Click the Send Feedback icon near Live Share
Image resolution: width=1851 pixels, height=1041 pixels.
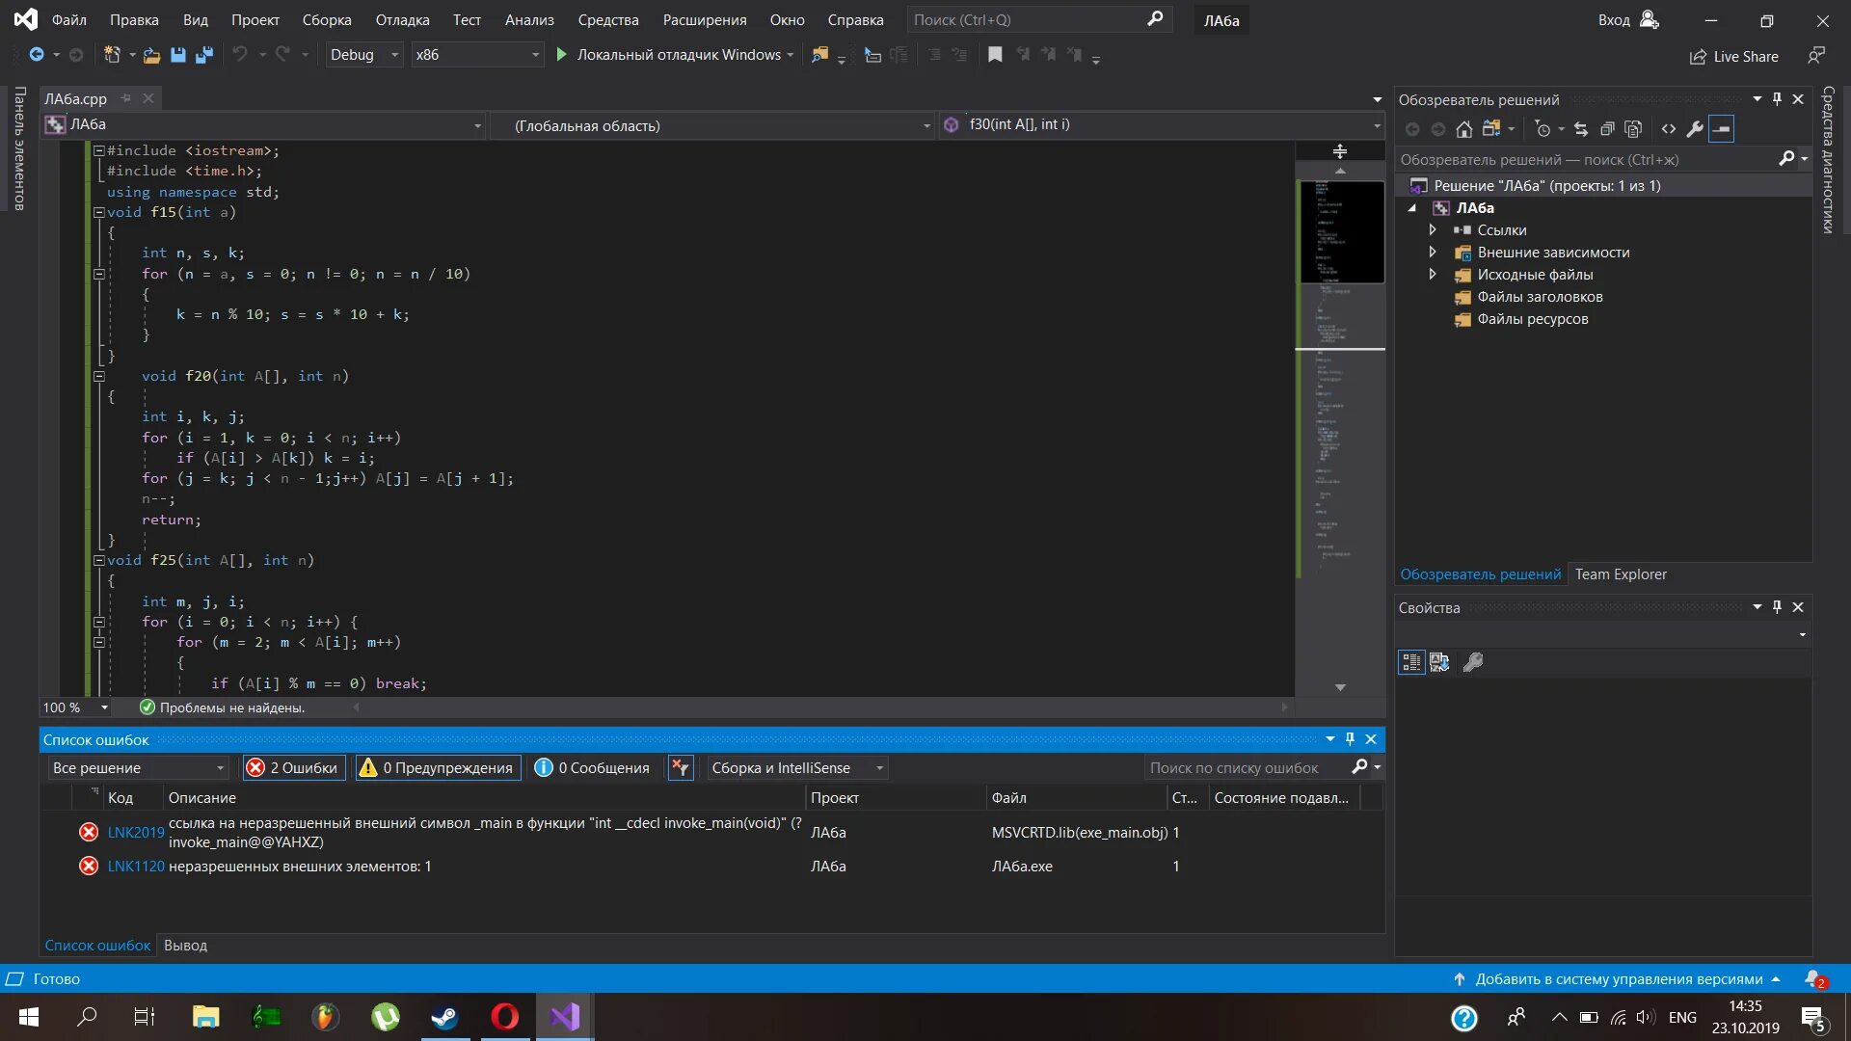pyautogui.click(x=1816, y=56)
